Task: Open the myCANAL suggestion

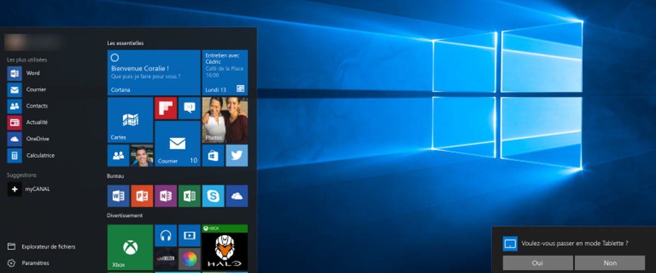Action: (x=29, y=189)
